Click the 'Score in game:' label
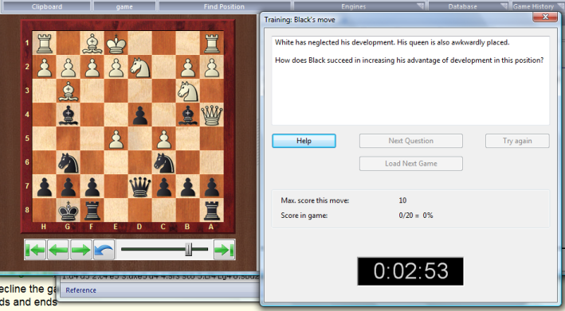Viewport: 565px width, 311px height. [x=304, y=216]
